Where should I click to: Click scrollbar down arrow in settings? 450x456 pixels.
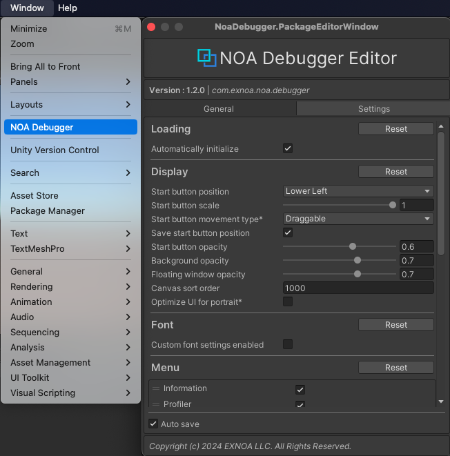tap(441, 402)
